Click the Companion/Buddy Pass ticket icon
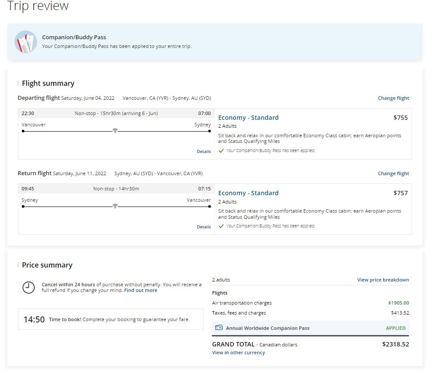The width and height of the screenshot is (436, 373). click(x=25, y=42)
